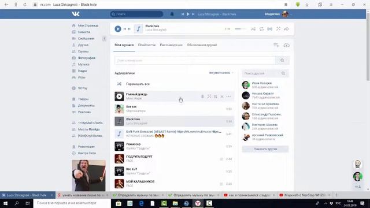This screenshot has height=208, width=370.
Task: Adjust the player volume slider
Action: pyautogui.click(x=240, y=29)
